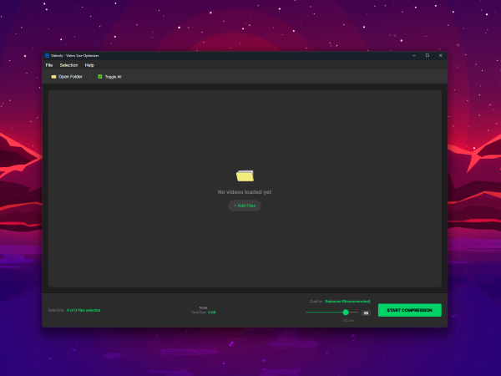The image size is (501, 376).
Task: Maximize the video optimizer window
Action: 428,56
